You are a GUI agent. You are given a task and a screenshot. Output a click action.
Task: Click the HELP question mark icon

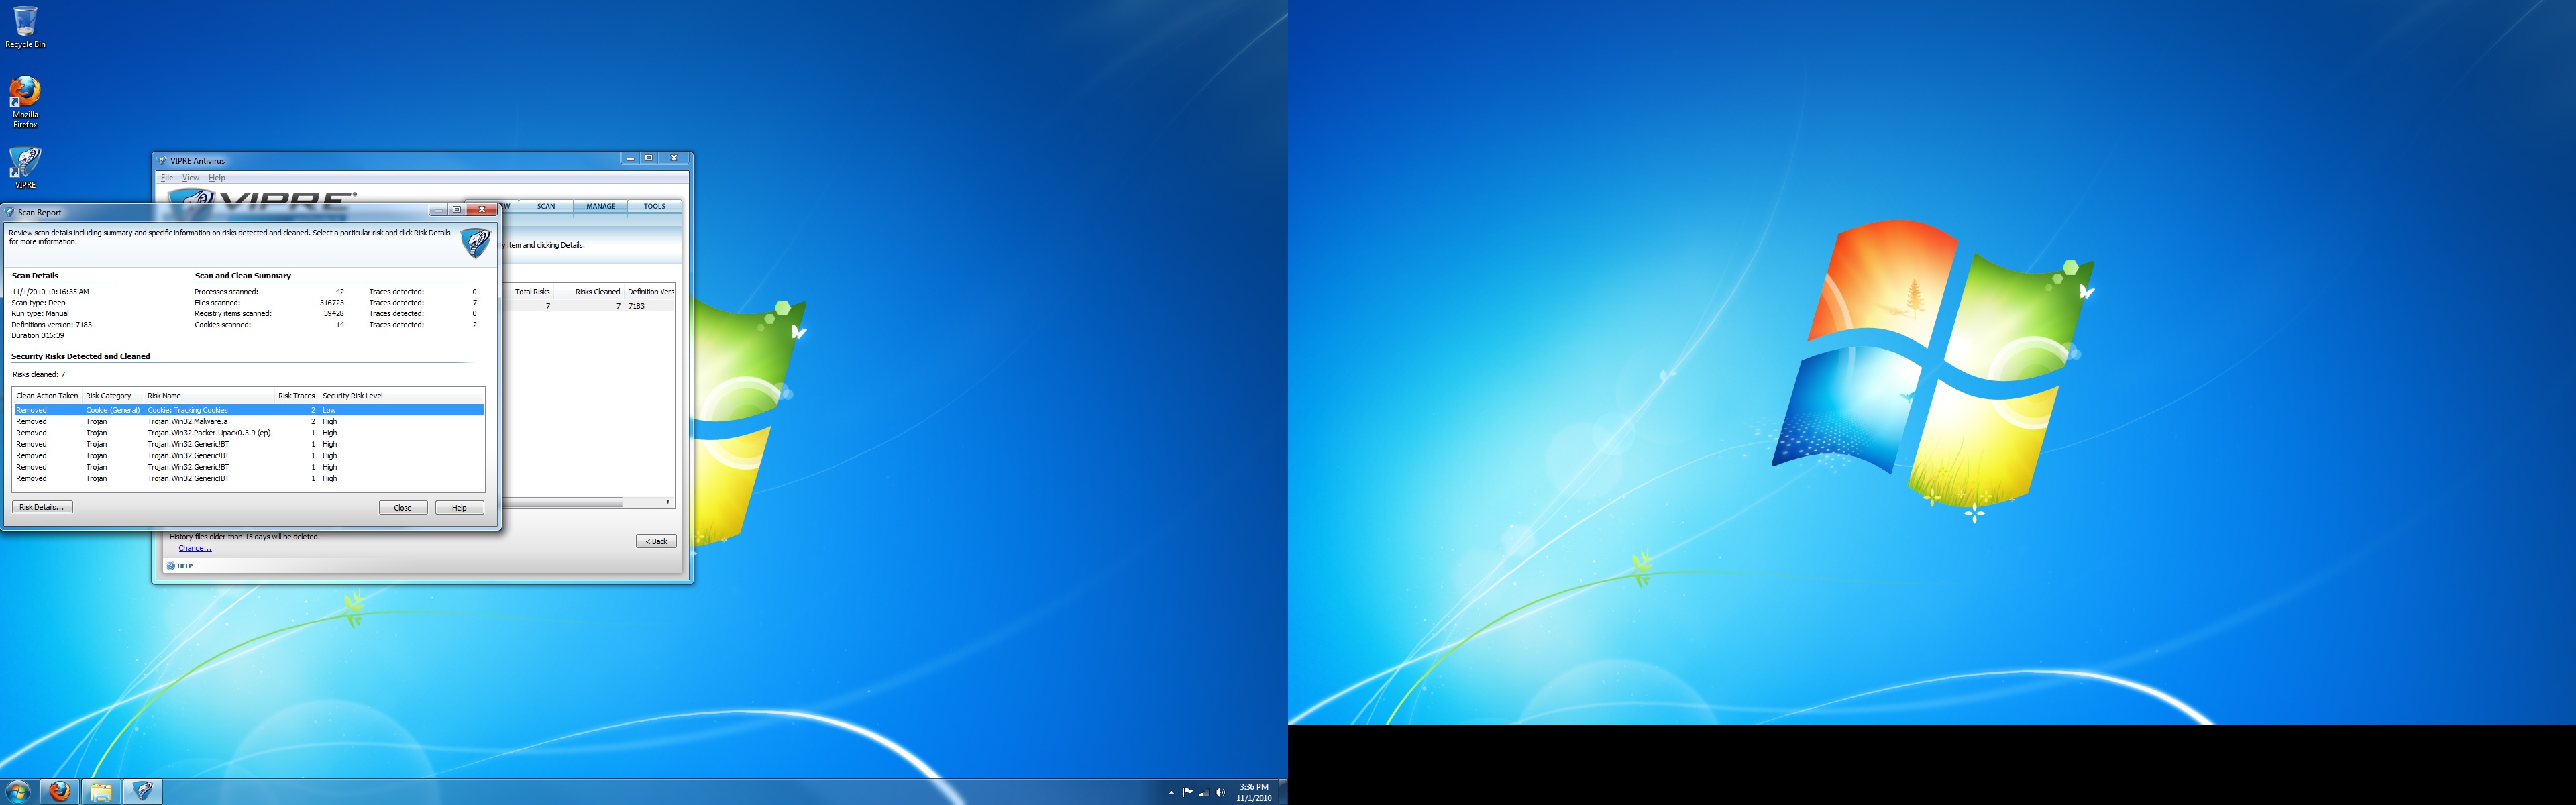tap(171, 566)
